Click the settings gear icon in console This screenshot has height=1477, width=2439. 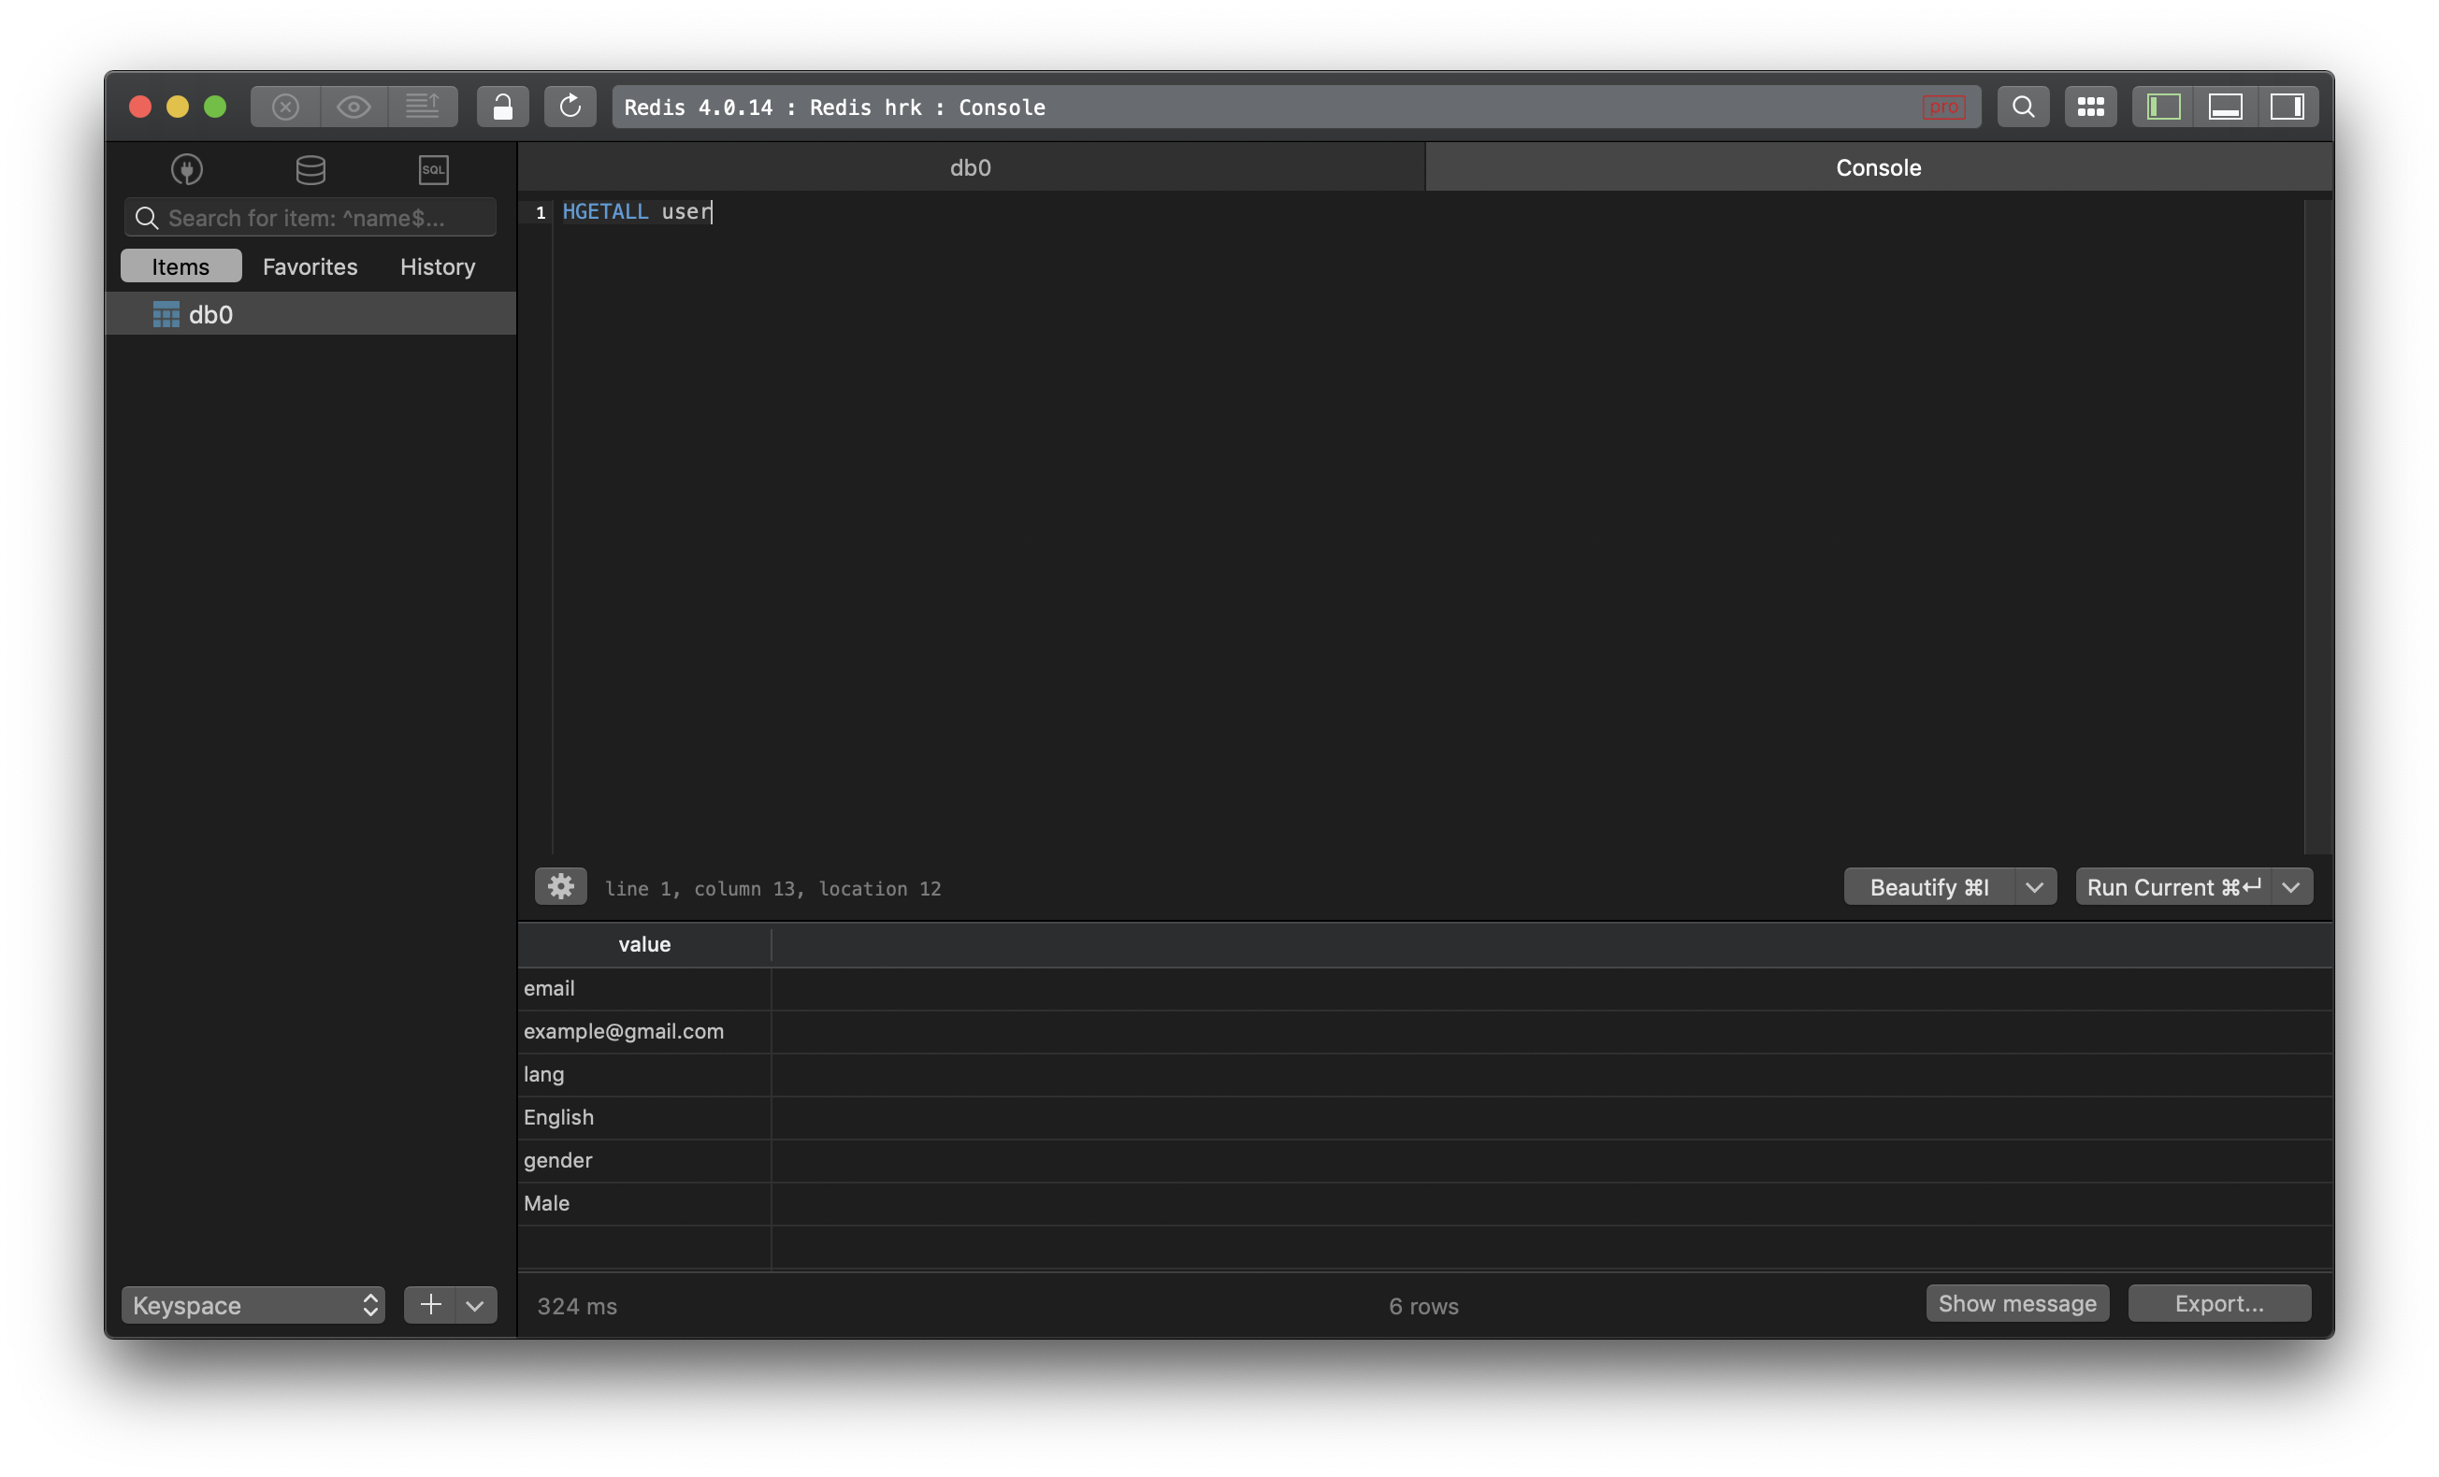559,886
